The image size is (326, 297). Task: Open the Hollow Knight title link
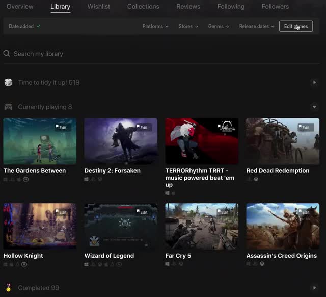pos(23,256)
